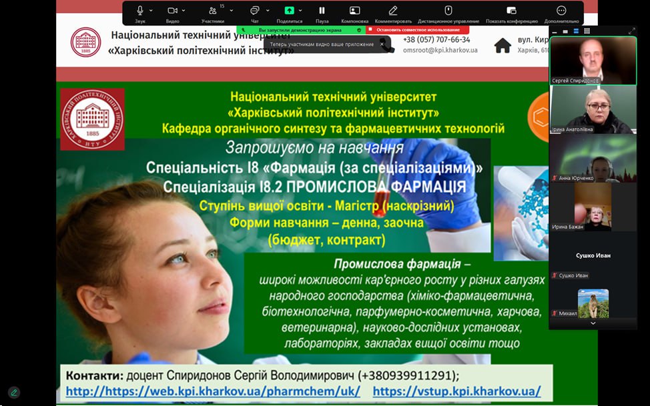Open share options arrow next to Поделиться

(x=300, y=11)
